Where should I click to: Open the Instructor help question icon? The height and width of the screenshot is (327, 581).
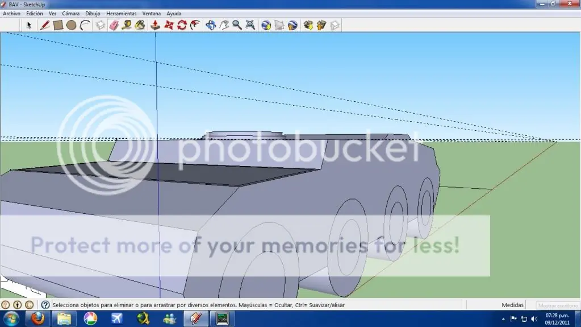point(45,305)
